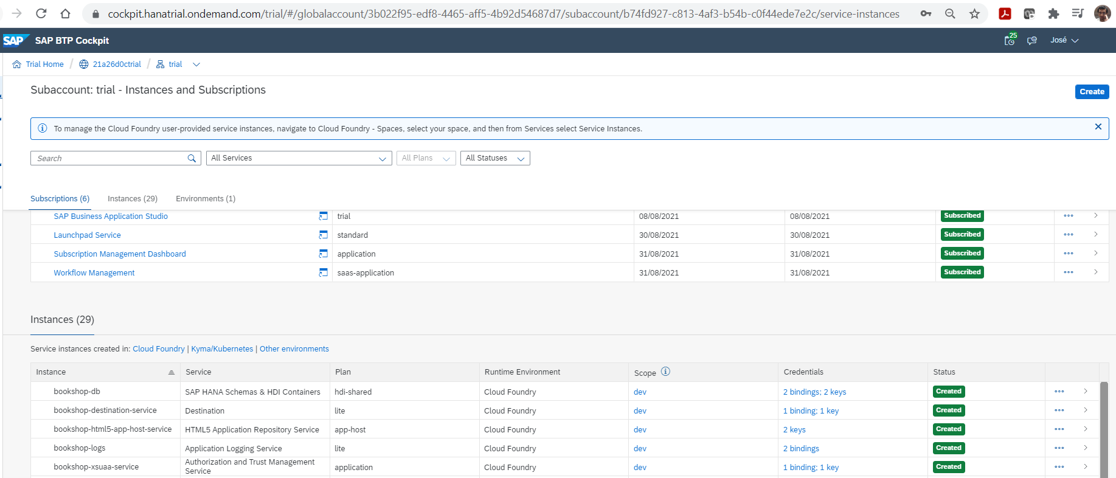This screenshot has width=1116, height=478.
Task: Open saved passwords key icon
Action: (926, 13)
